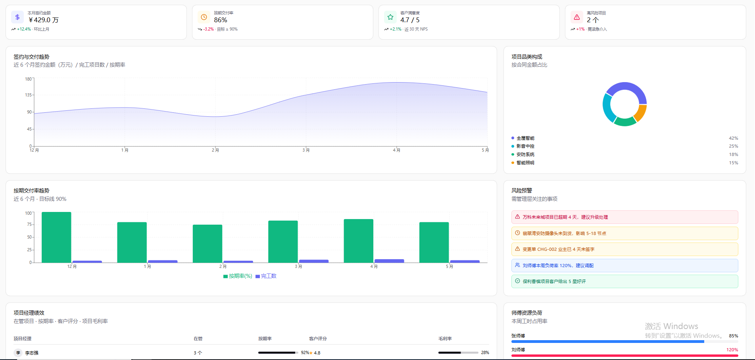Click the clock icon in 翡翠湾安防摄像头 alert
755x360 pixels.
click(x=517, y=233)
